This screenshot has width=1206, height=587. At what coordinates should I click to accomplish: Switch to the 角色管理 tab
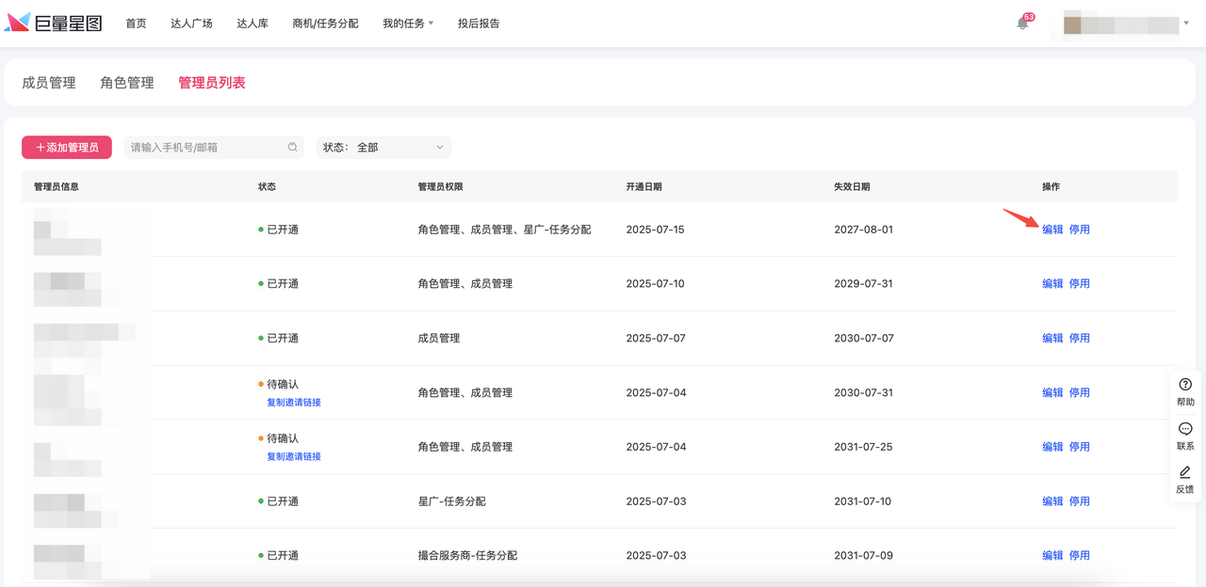(x=127, y=83)
